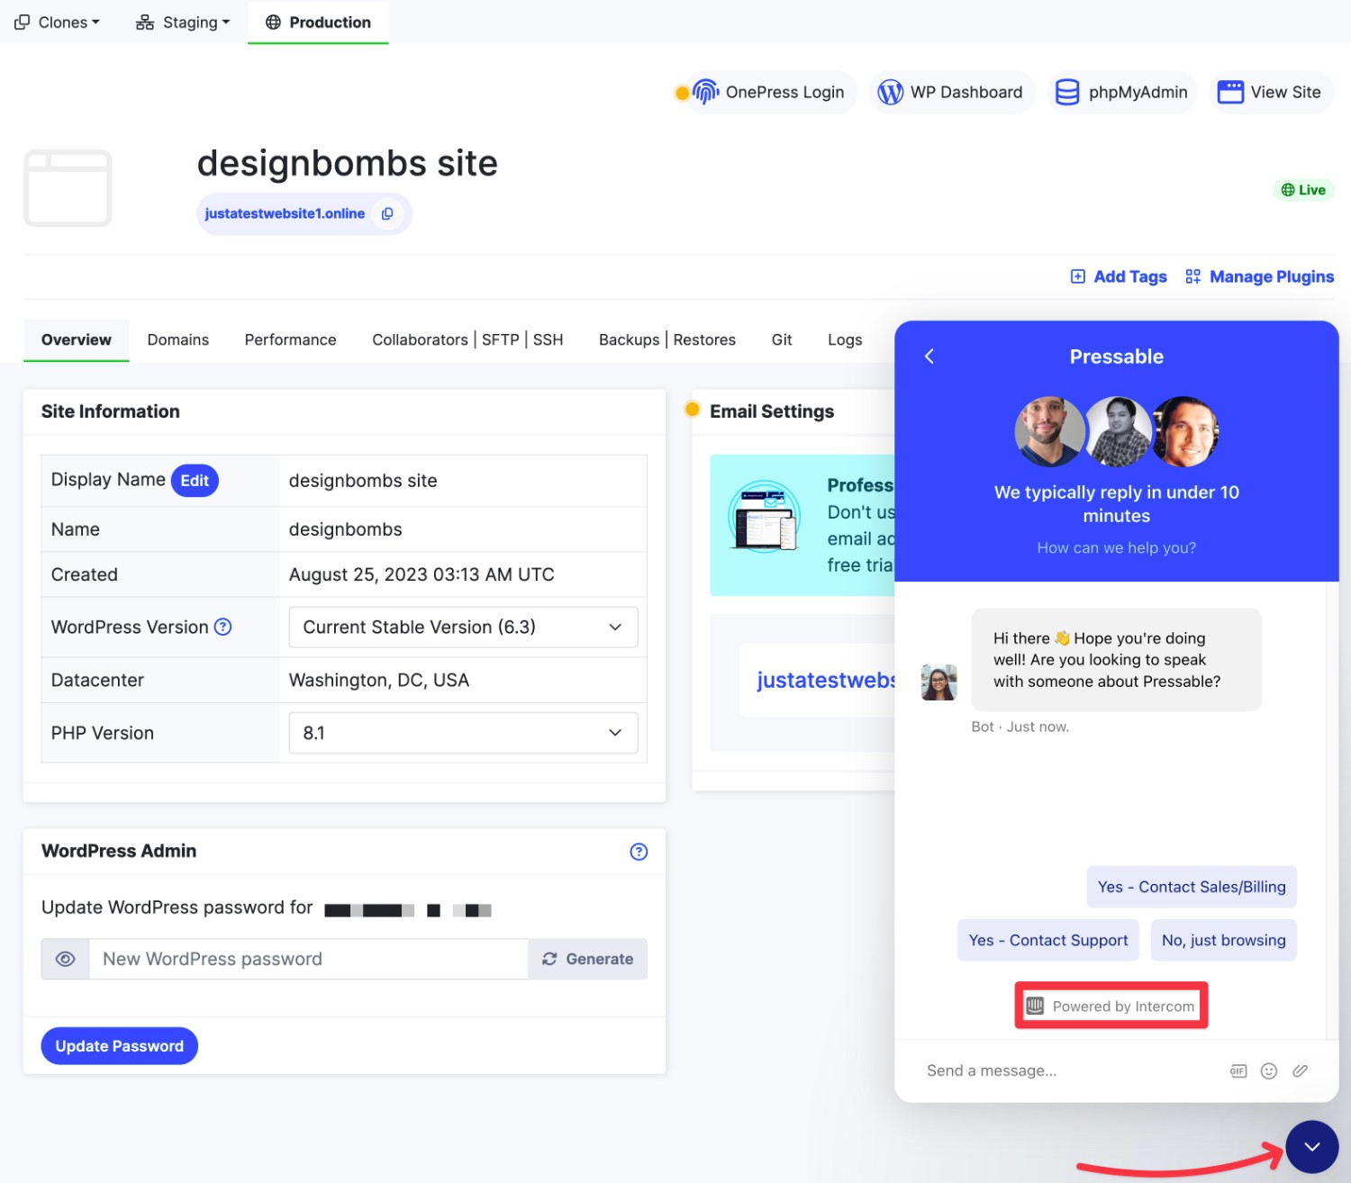The image size is (1351, 1183).
Task: Click the Live status badge
Action: (1303, 190)
